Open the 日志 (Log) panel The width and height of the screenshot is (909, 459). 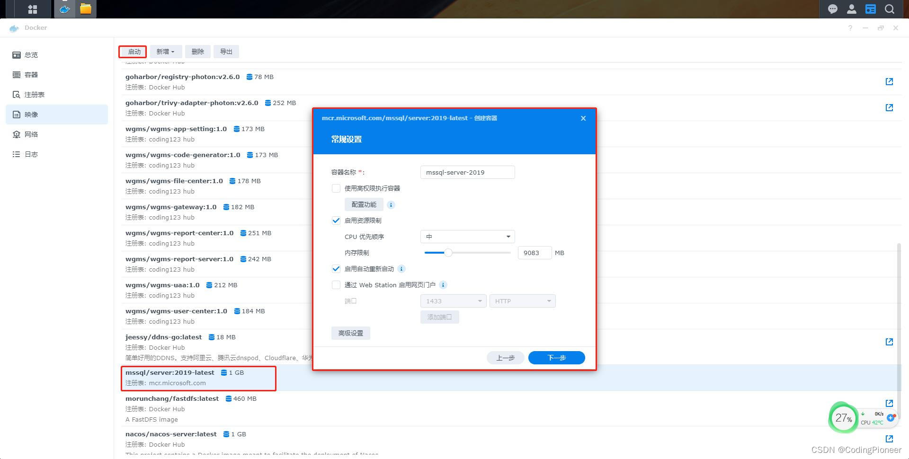(31, 154)
